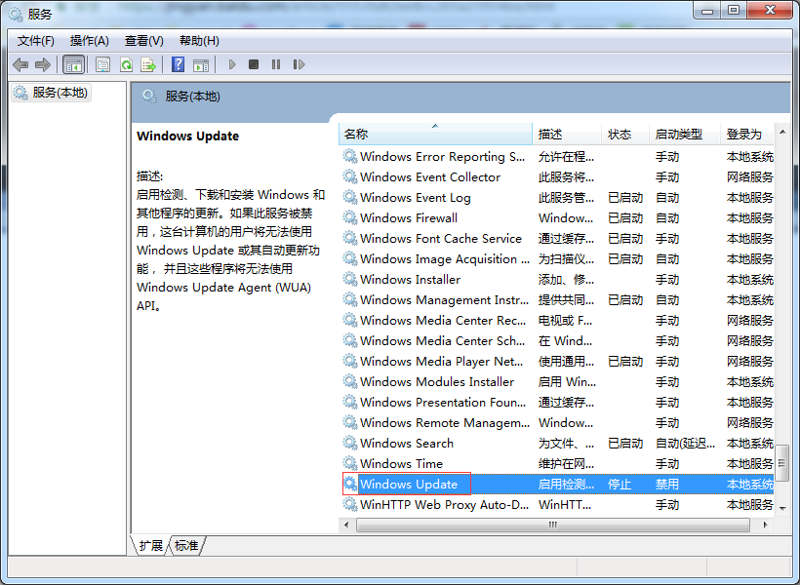Image resolution: width=800 pixels, height=585 pixels.
Task: Open the 操作(A) menu
Action: click(x=90, y=41)
